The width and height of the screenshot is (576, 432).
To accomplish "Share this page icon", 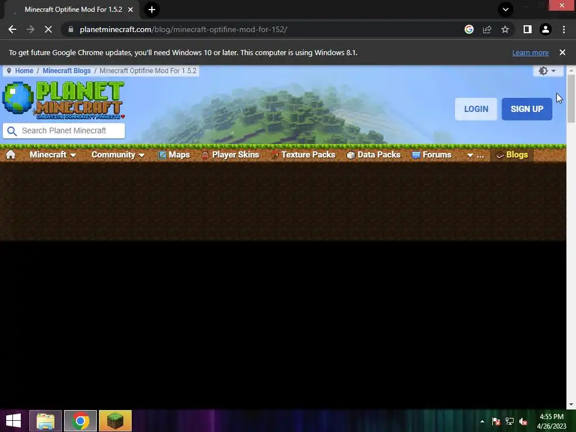I will 487,29.
